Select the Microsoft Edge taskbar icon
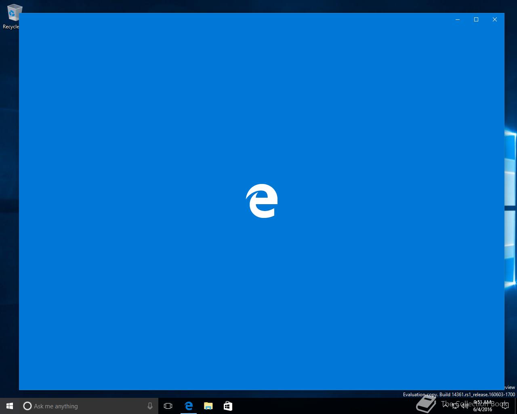Image resolution: width=517 pixels, height=414 pixels. click(189, 406)
